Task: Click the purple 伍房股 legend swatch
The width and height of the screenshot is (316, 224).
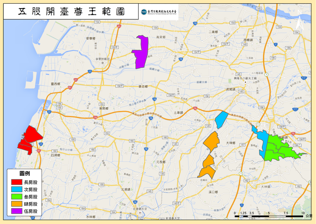Action: click(16, 211)
